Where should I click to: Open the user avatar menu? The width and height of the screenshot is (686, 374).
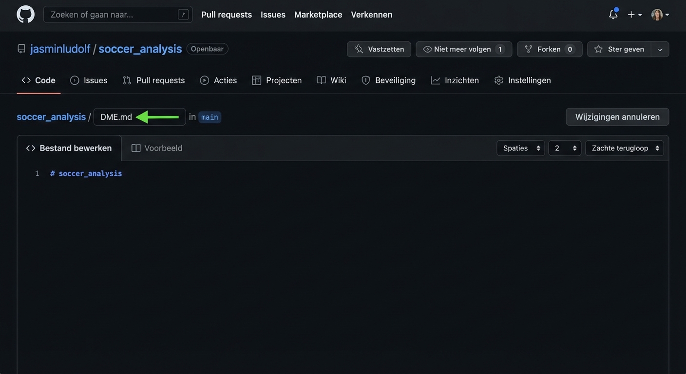pos(660,15)
